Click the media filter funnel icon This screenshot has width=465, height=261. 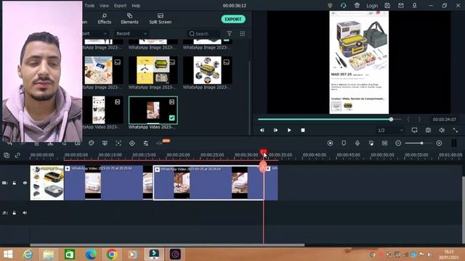click(230, 34)
